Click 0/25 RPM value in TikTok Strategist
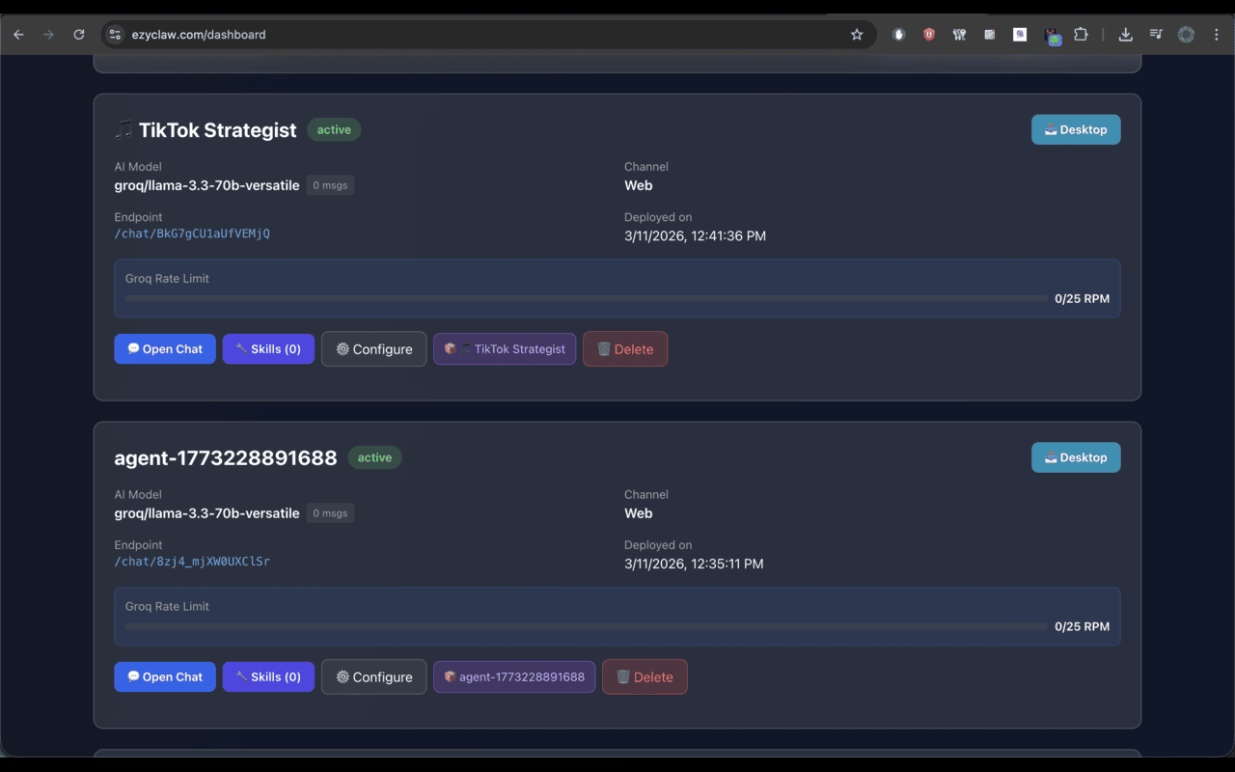 [x=1082, y=299]
